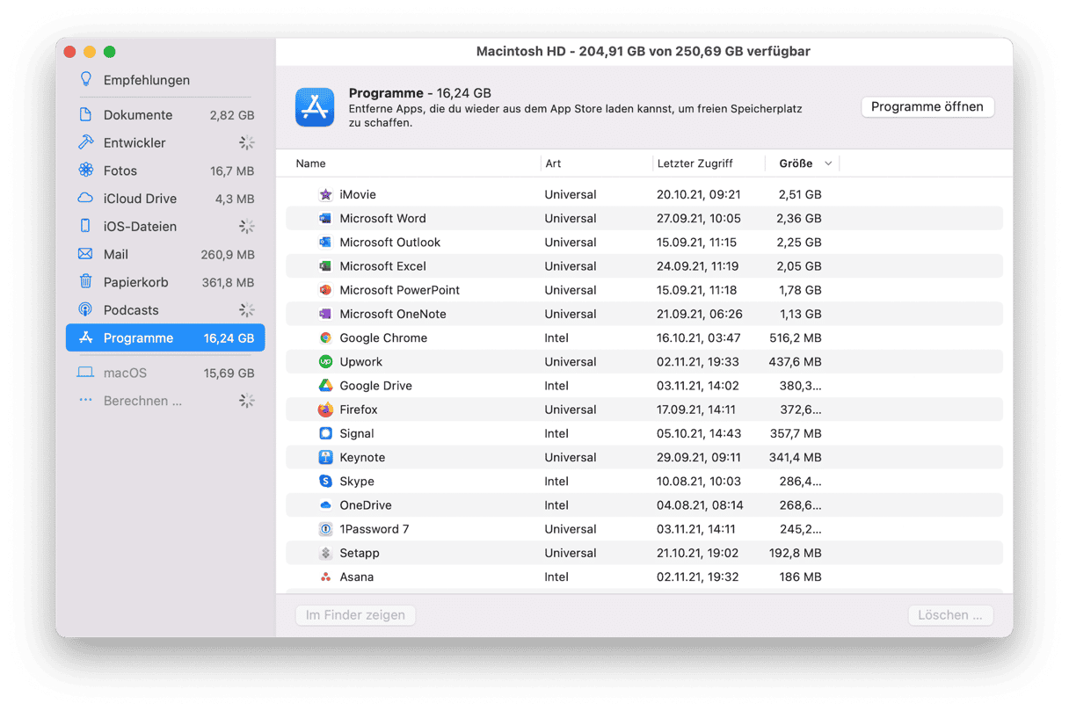Select the Berechnen sidebar entry

point(165,401)
